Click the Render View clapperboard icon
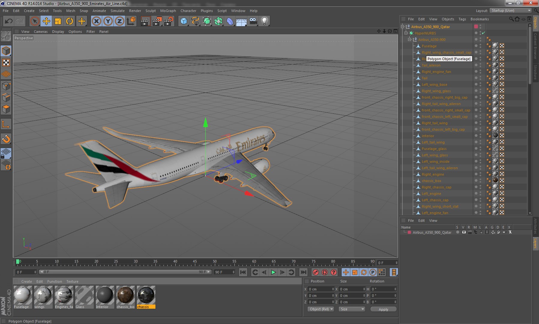Screen dimensions: 539x324 tap(145, 21)
